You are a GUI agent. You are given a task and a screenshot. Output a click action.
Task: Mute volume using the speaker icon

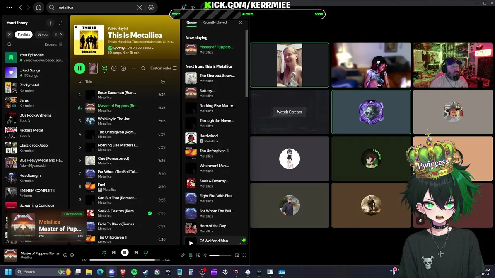tap(205, 255)
